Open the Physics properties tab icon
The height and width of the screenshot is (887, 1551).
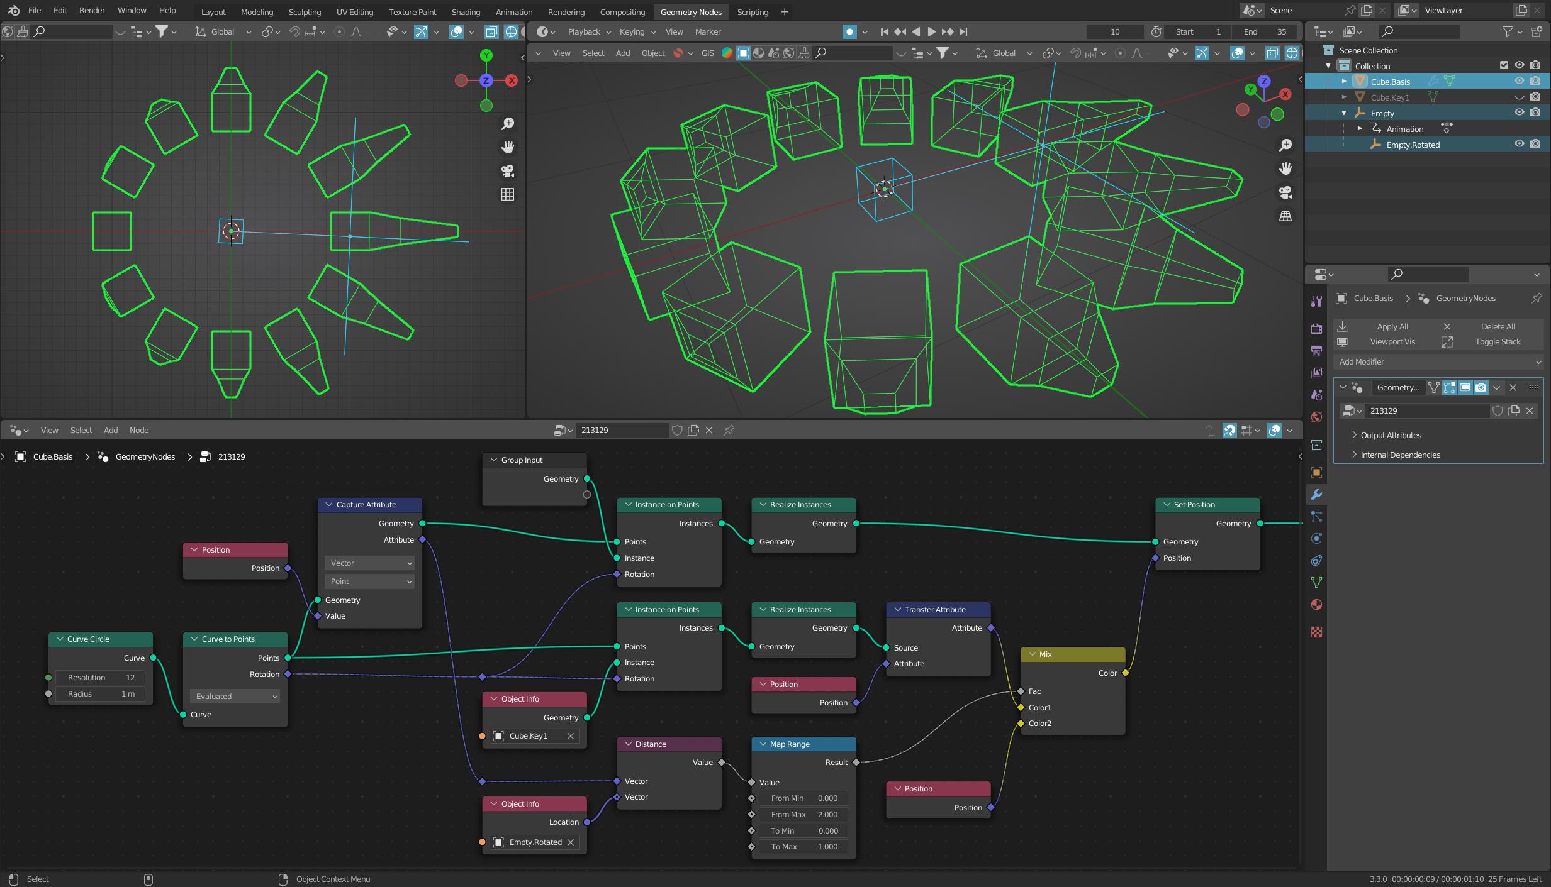pyautogui.click(x=1316, y=538)
